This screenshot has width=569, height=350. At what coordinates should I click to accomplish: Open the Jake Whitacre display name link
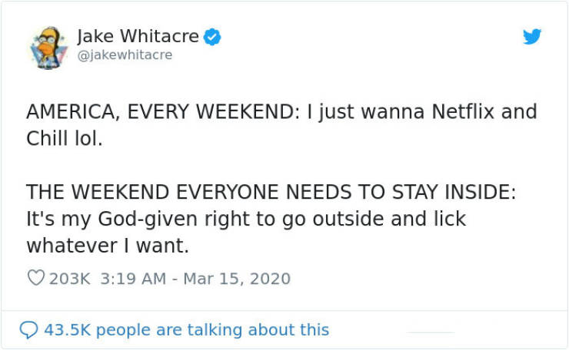coord(138,37)
